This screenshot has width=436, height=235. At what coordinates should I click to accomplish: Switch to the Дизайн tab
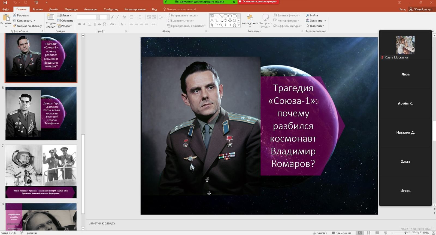(x=54, y=9)
